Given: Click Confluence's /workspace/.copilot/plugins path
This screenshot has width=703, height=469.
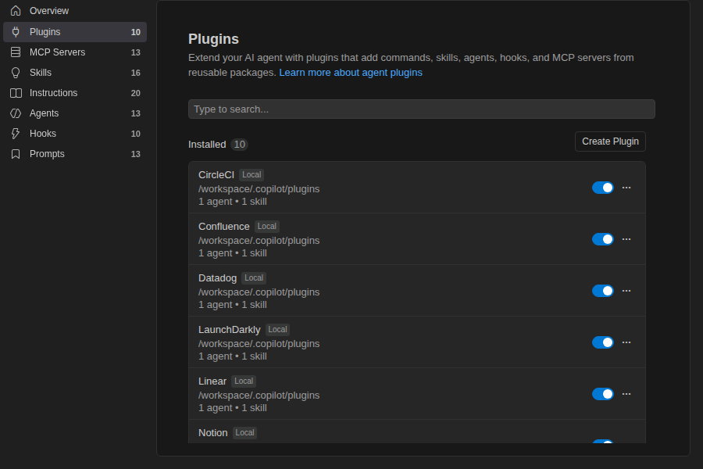Looking at the screenshot, I should tap(259, 241).
